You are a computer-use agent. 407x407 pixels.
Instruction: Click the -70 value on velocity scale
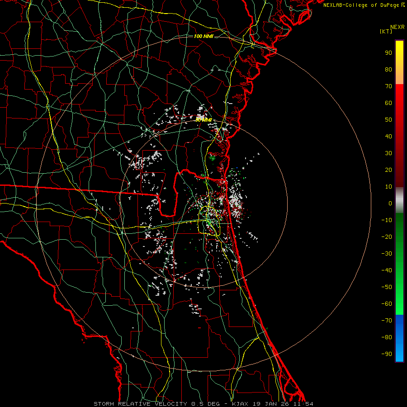tap(387, 321)
